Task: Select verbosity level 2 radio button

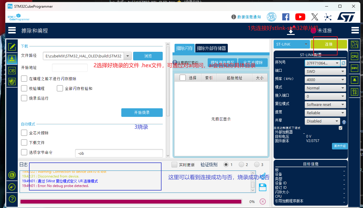Action: tap(241, 165)
